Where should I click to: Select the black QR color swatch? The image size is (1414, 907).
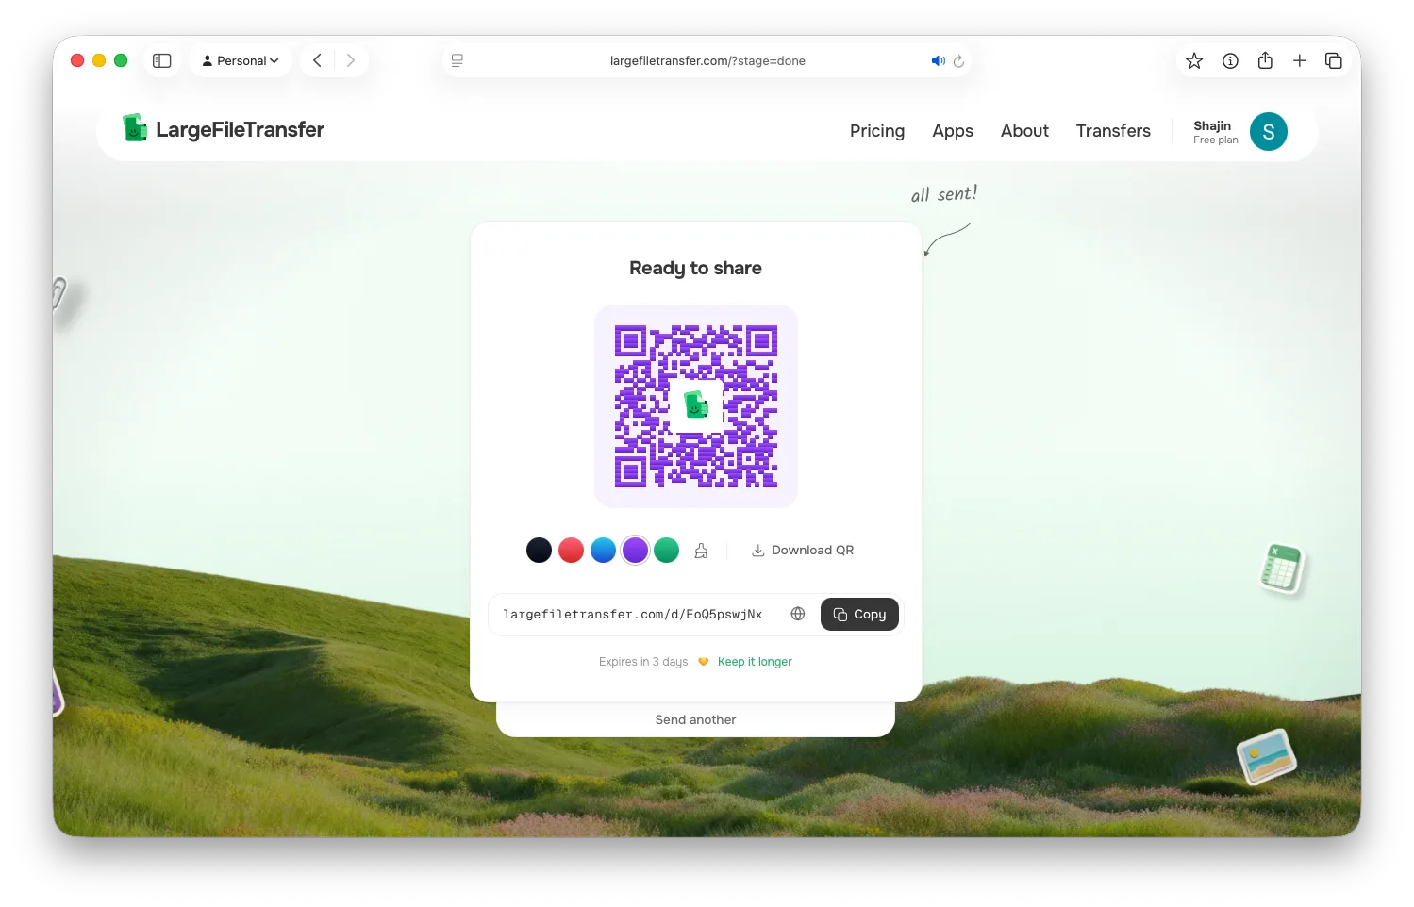(539, 550)
